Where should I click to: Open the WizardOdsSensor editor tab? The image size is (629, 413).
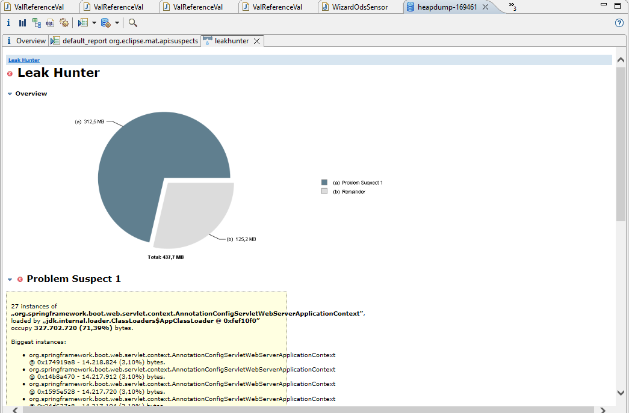(359, 7)
